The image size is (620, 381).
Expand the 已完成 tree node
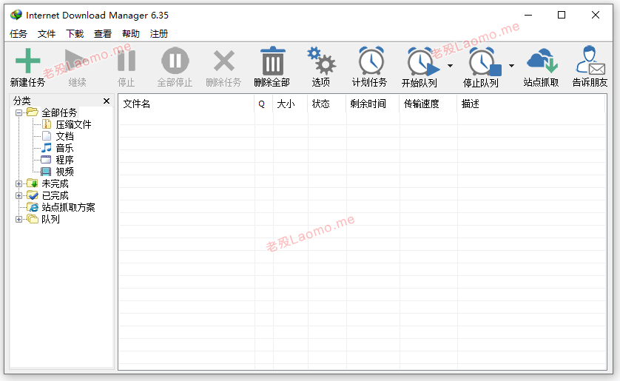(18, 195)
